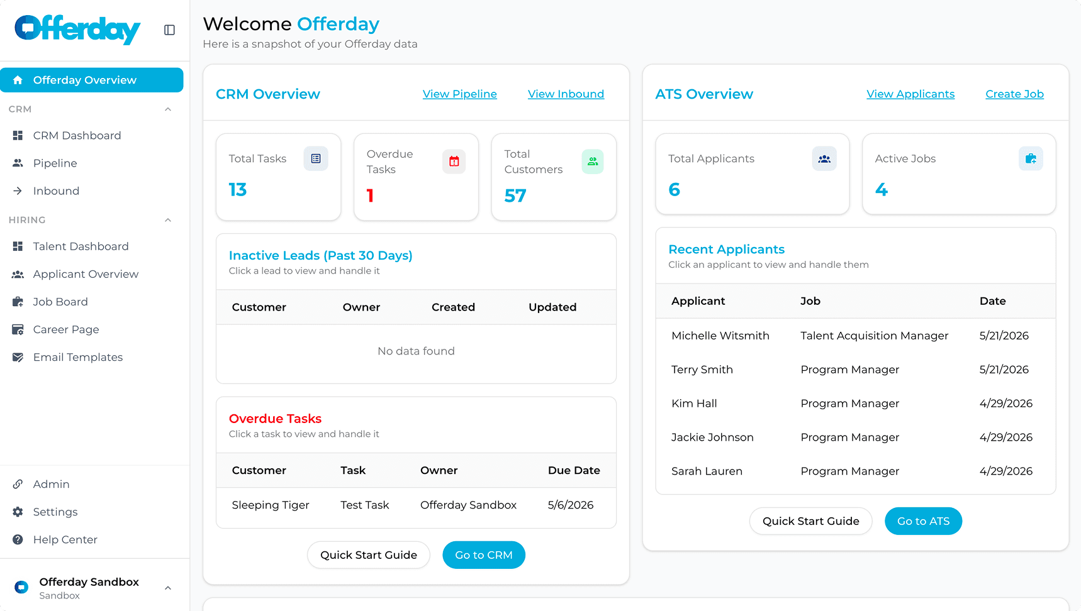
Task: Click the Offerday logo
Action: click(77, 30)
